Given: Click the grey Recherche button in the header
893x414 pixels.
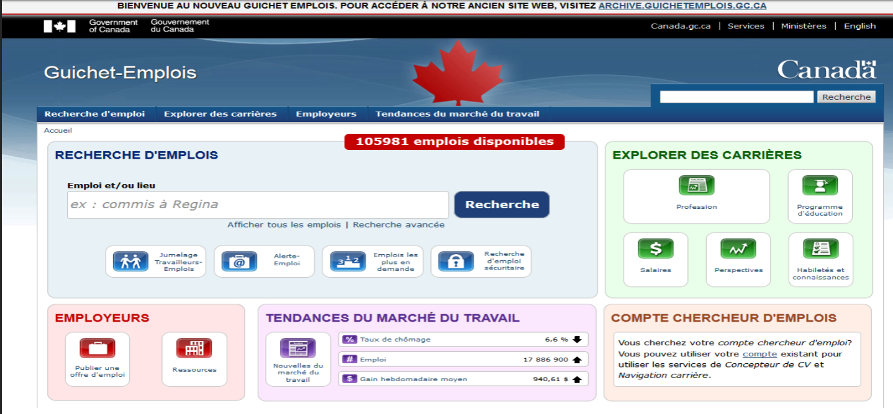Looking at the screenshot, I should pos(846,97).
